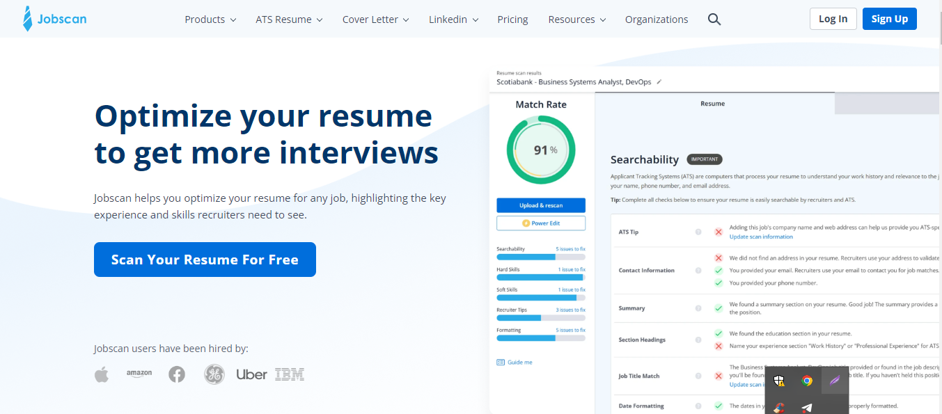942x414 pixels.
Task: Open the Pricing page
Action: [x=512, y=19]
